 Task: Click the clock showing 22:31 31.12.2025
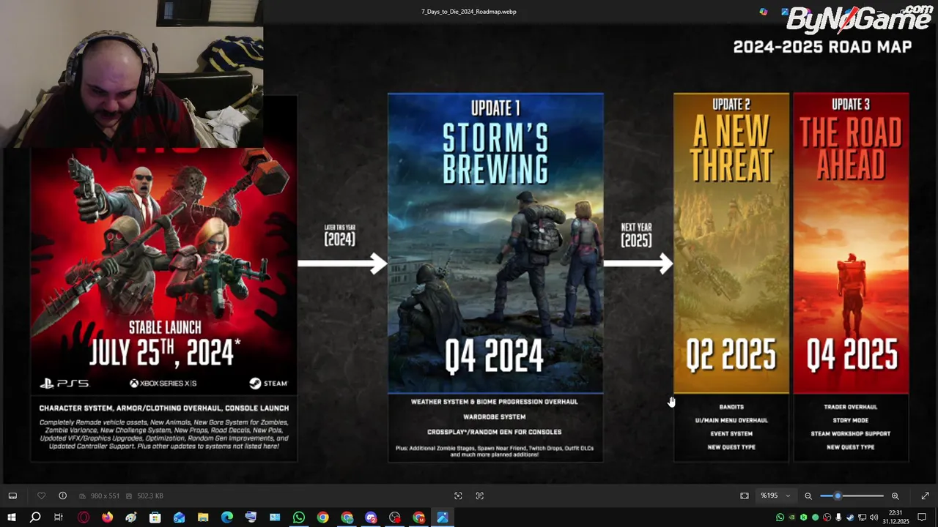(x=896, y=517)
